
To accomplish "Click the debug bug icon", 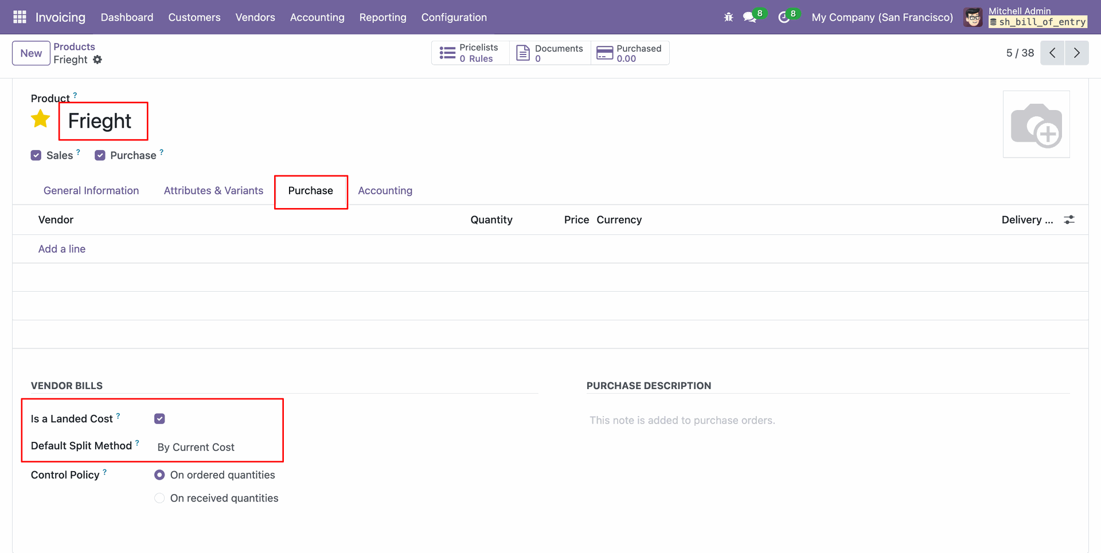I will pyautogui.click(x=728, y=17).
